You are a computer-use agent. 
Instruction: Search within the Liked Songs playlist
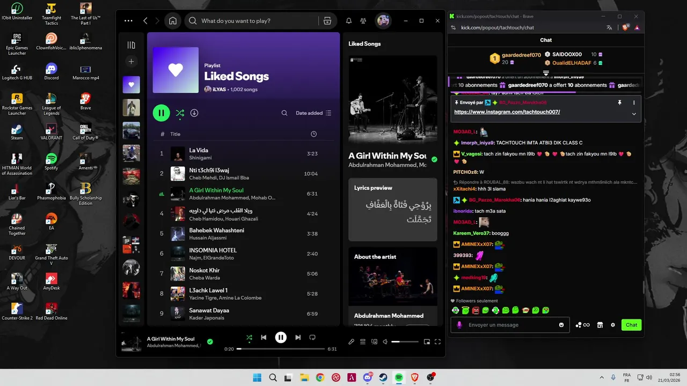pyautogui.click(x=284, y=113)
